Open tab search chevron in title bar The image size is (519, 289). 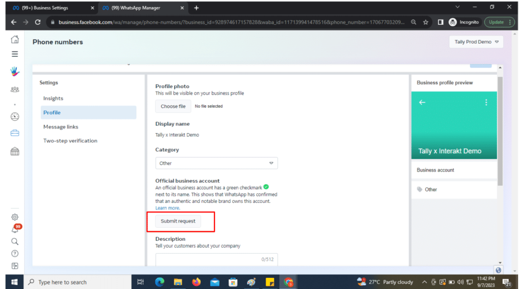(x=458, y=7)
